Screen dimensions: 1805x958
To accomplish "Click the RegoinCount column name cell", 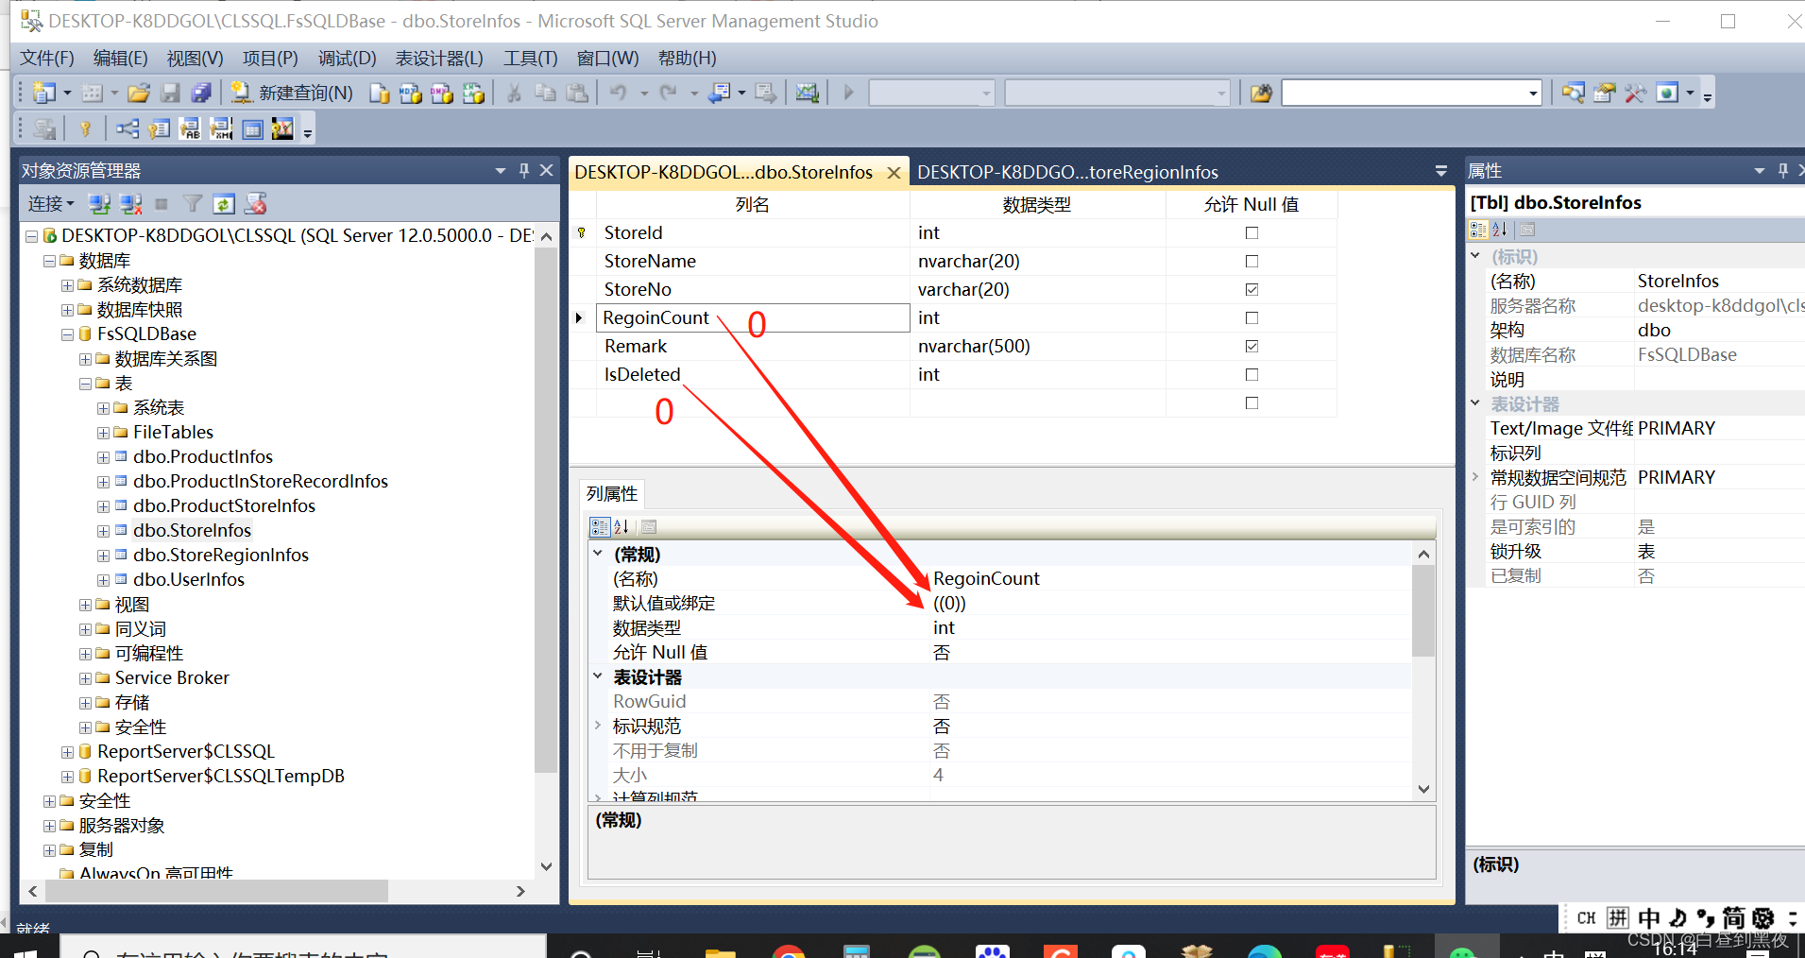I will 753,317.
